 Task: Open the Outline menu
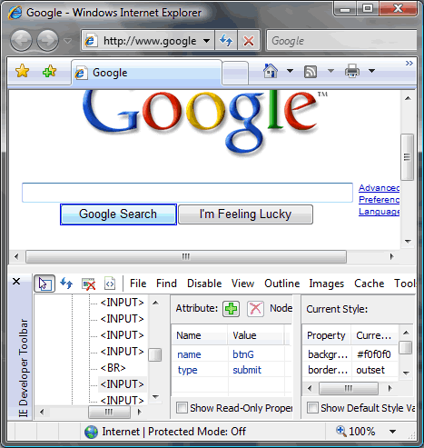point(281,284)
